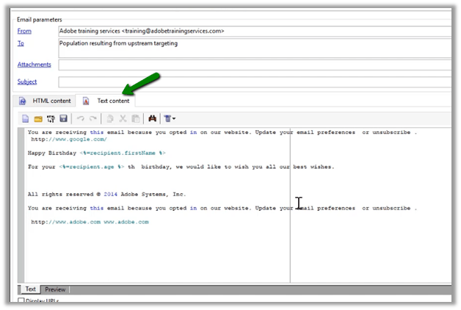Click the Save disk icon

[x=64, y=119]
